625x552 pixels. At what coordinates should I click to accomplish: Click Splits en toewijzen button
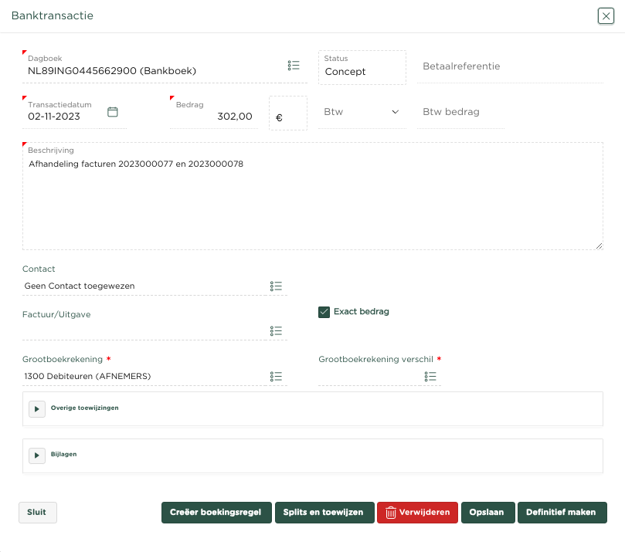click(x=324, y=513)
